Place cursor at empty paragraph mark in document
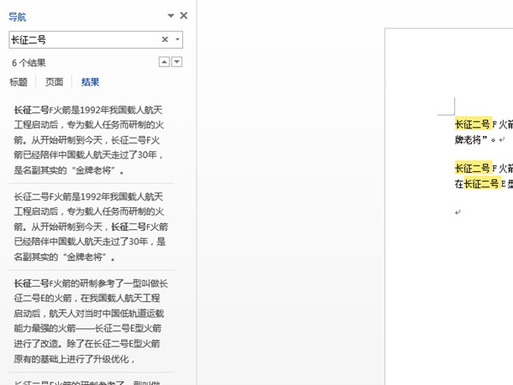The image size is (513, 385). pos(457,212)
